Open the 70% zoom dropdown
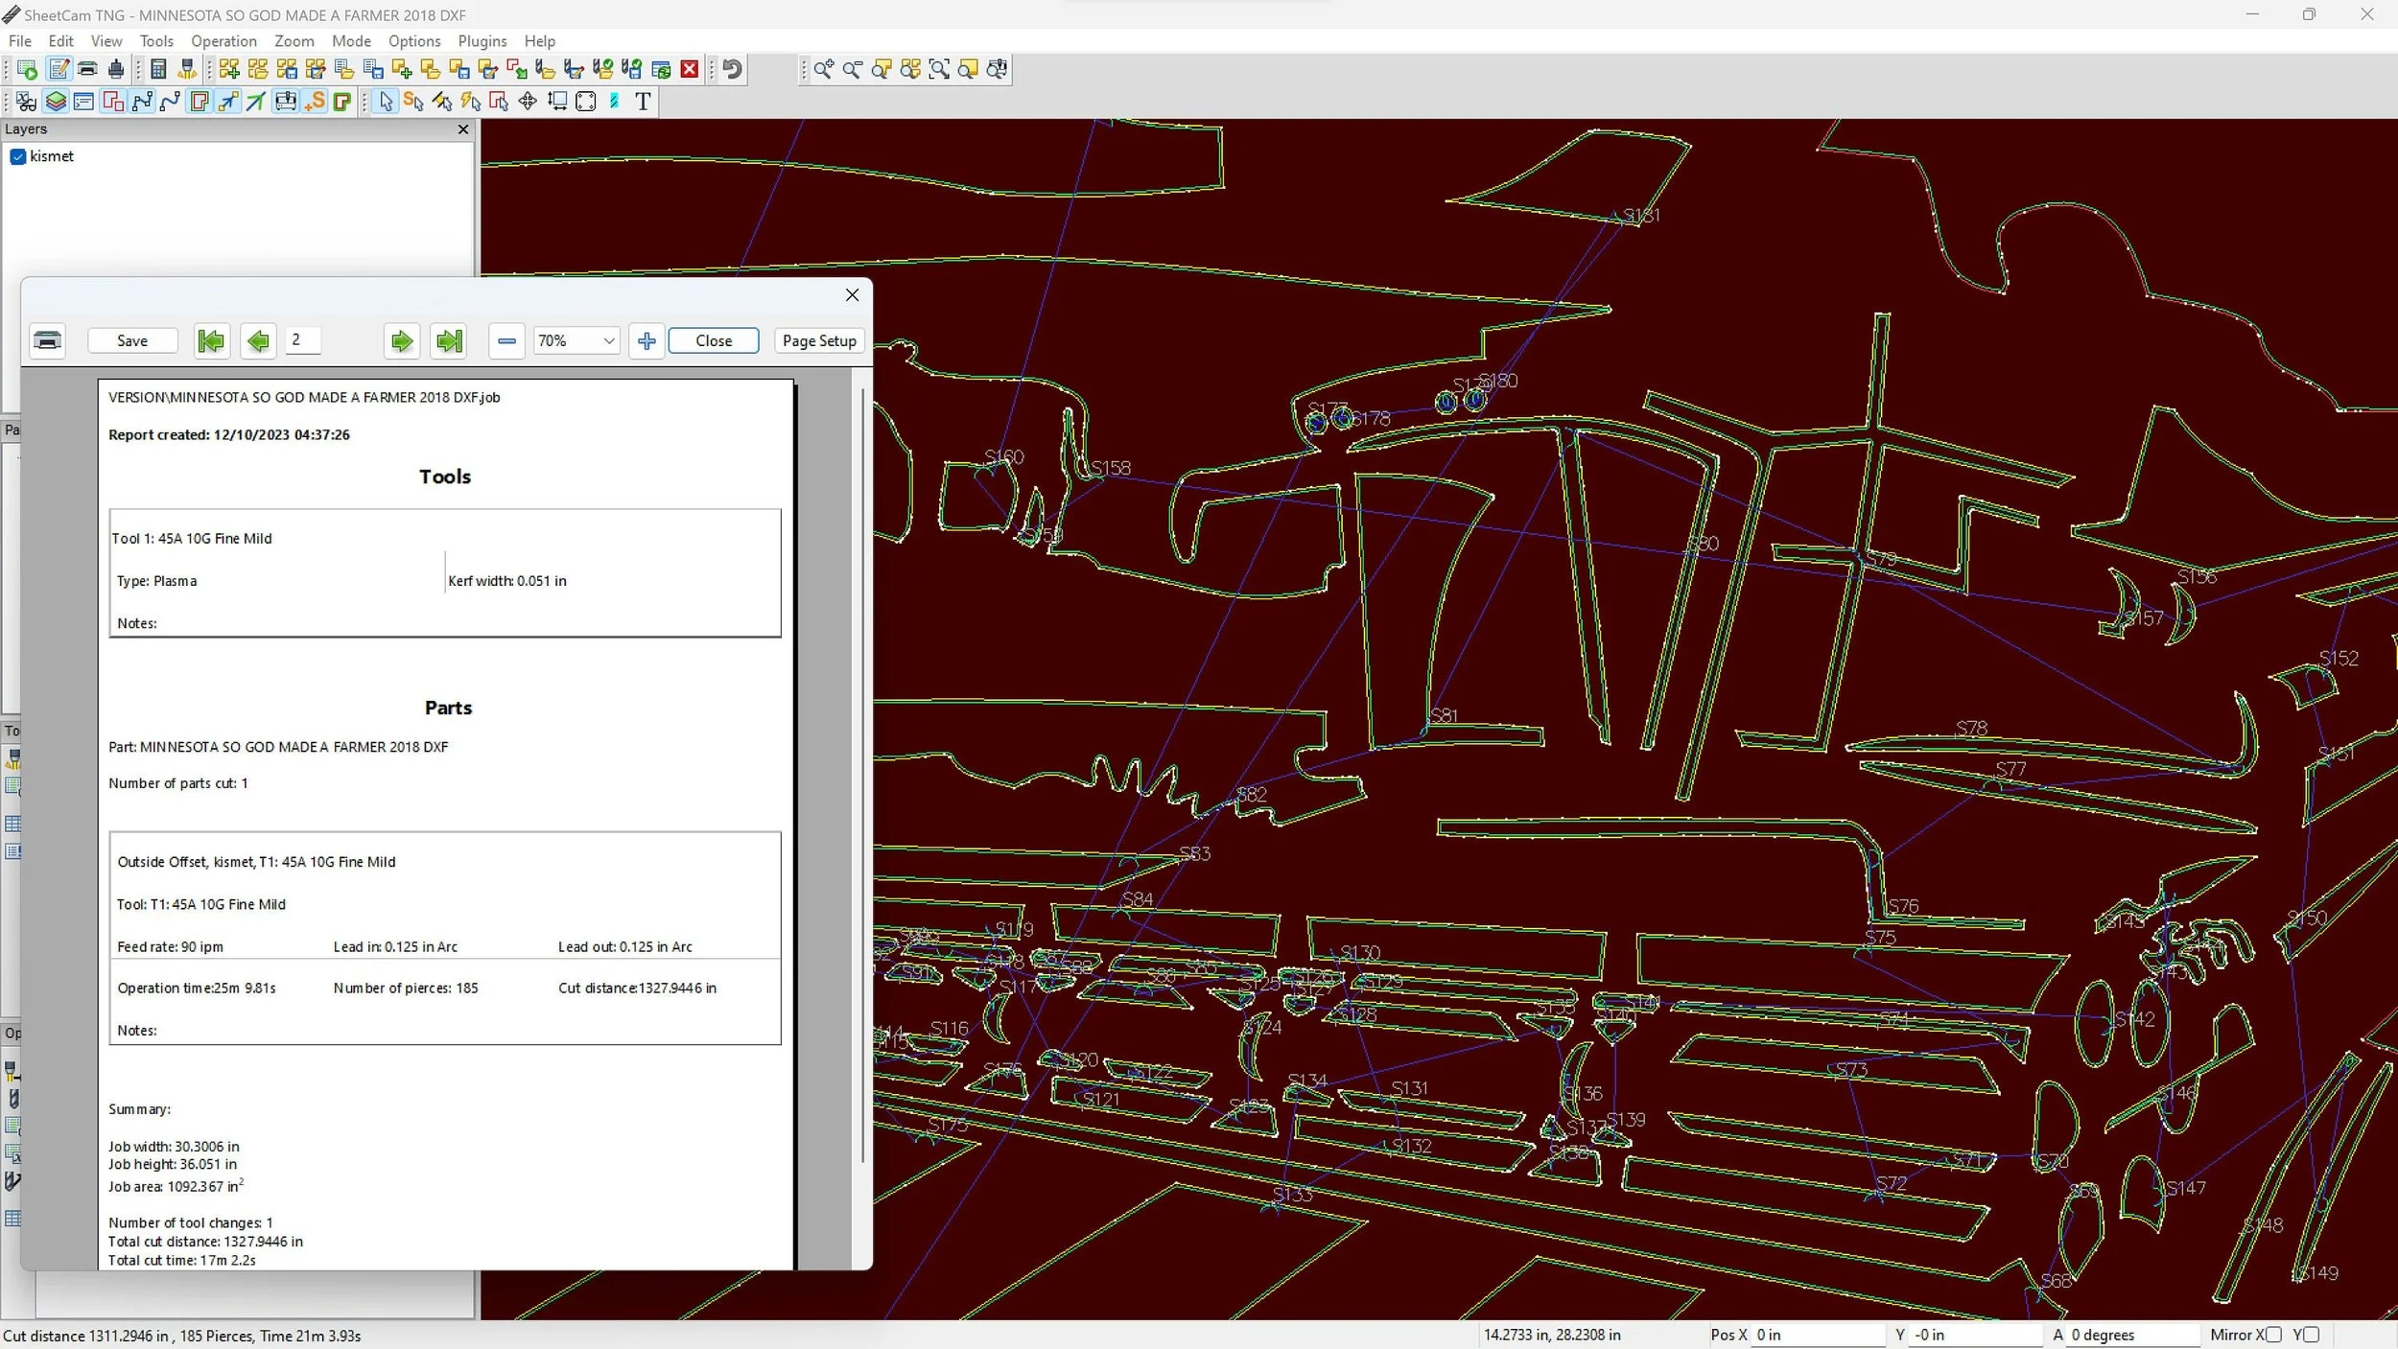 (608, 340)
